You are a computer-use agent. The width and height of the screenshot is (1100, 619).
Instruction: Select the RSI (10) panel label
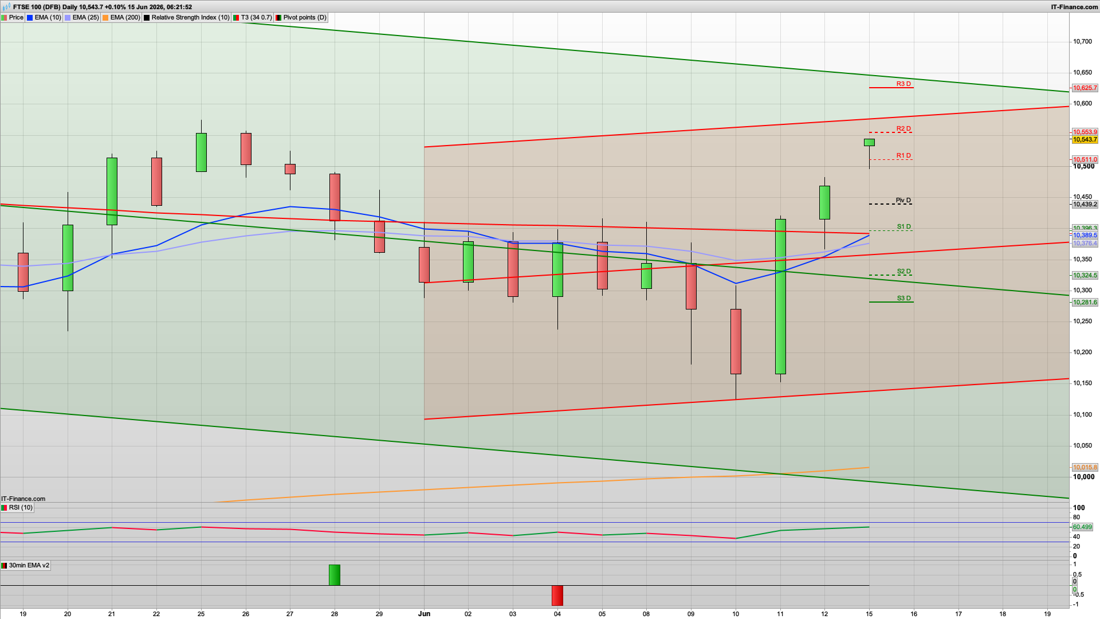tap(21, 508)
